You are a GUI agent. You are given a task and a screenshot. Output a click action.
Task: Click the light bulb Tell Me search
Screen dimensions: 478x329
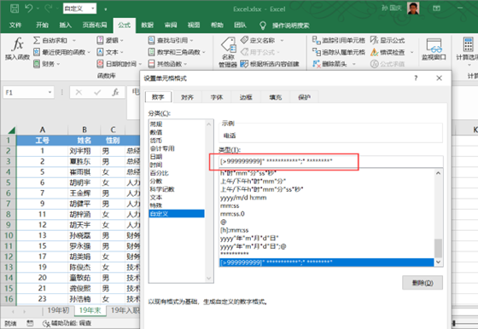point(263,26)
